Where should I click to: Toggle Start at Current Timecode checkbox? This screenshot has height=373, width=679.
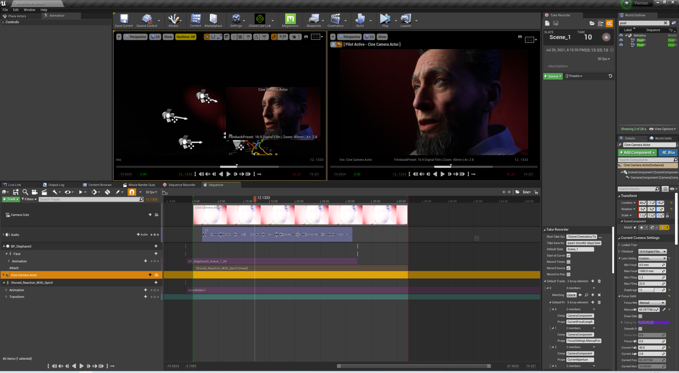[568, 256]
